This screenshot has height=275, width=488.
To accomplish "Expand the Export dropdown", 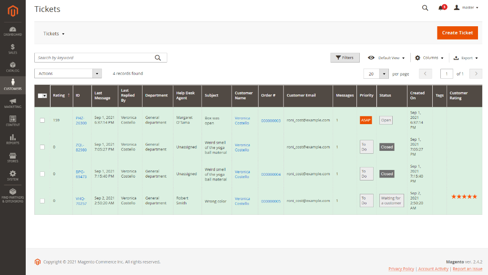I will (x=466, y=58).
